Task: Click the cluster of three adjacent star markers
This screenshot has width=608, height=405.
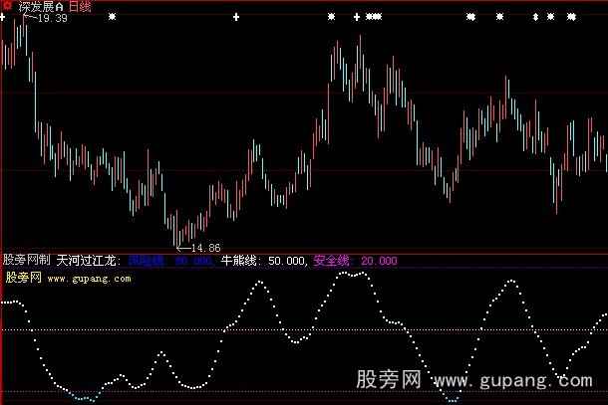Action: click(x=373, y=17)
